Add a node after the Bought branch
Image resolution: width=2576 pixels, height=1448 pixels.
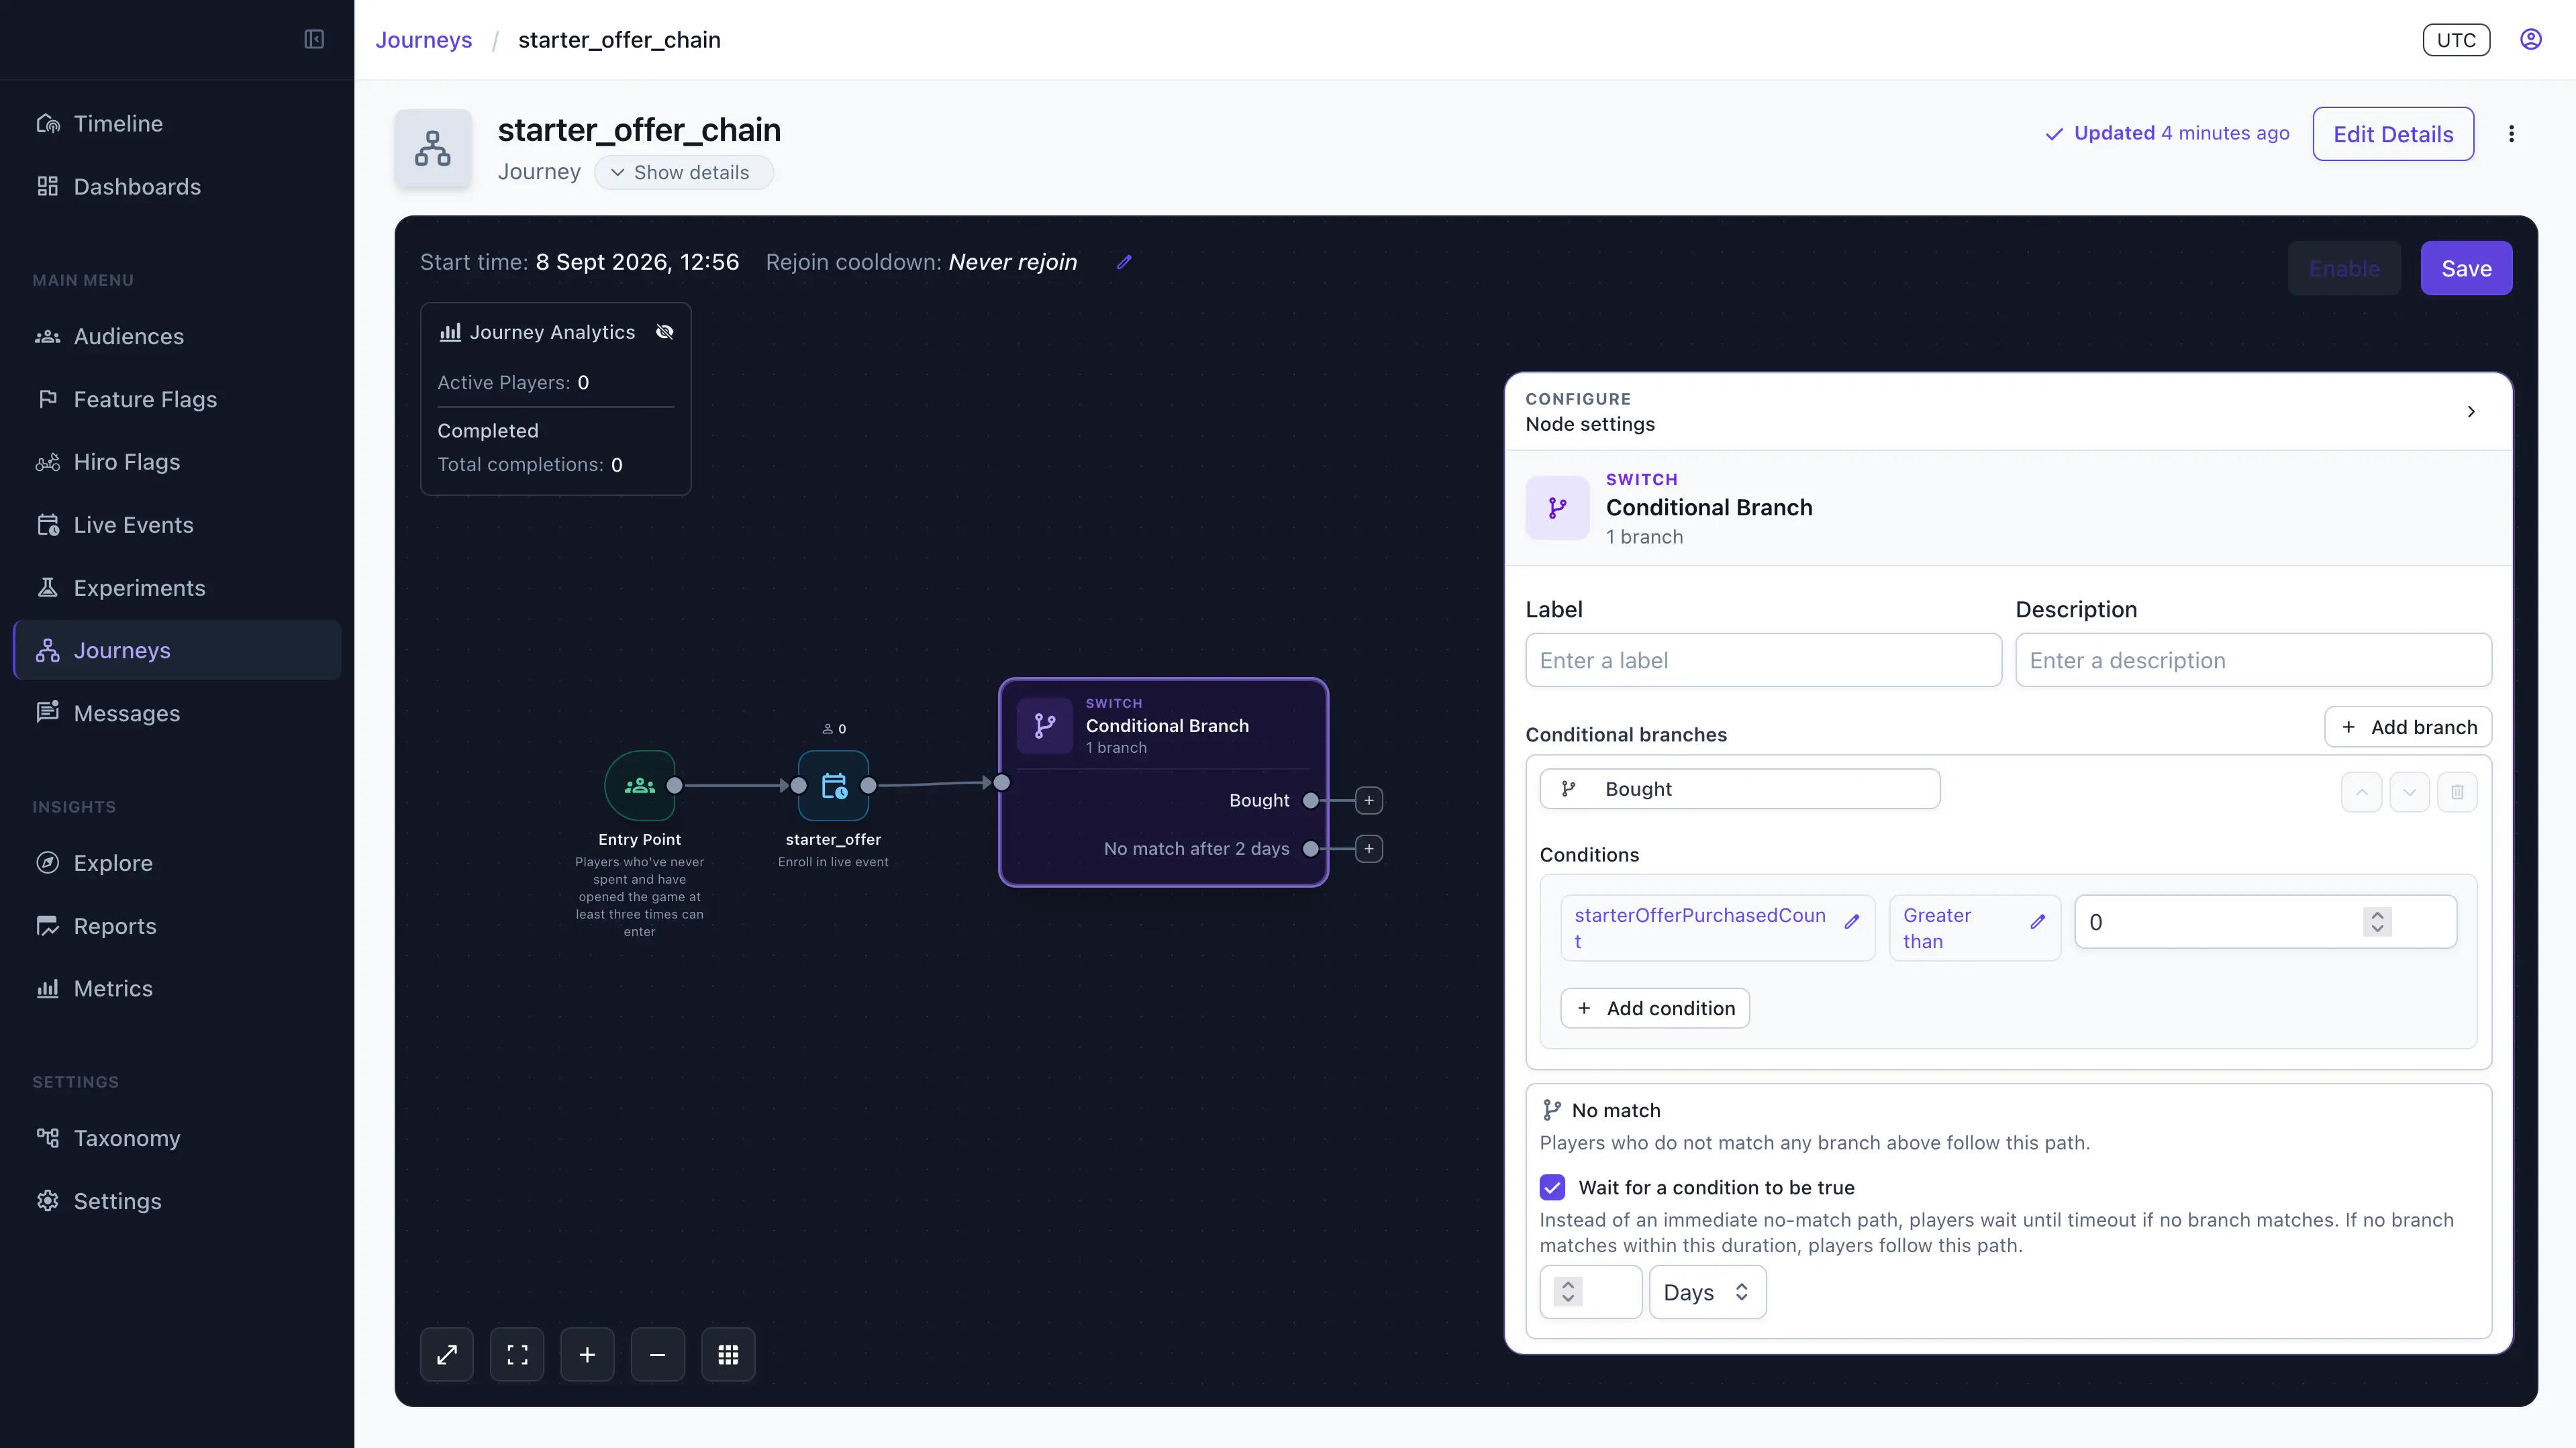pyautogui.click(x=1369, y=800)
